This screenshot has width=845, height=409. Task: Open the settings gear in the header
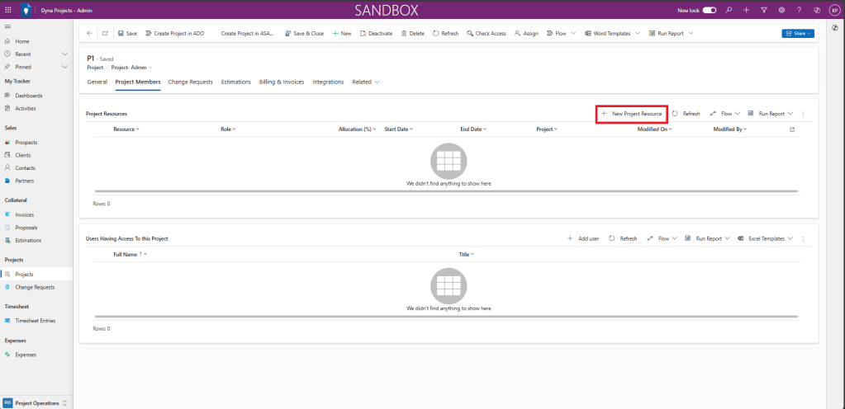click(x=781, y=10)
